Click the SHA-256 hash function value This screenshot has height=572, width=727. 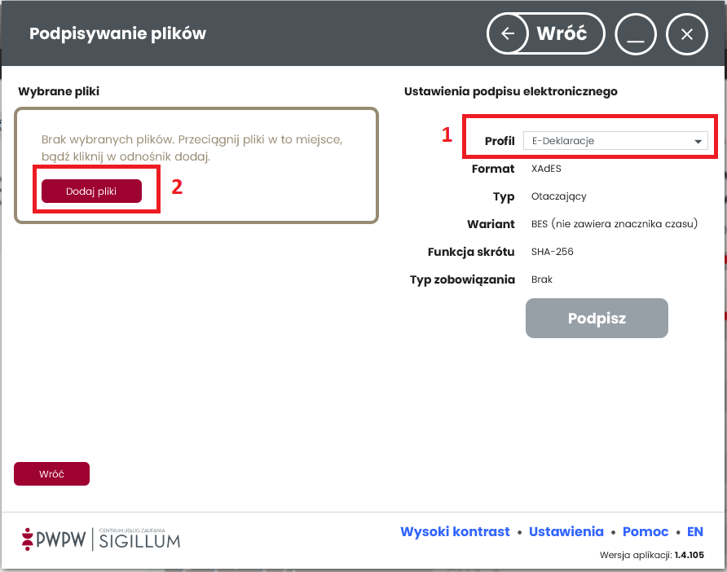point(552,252)
